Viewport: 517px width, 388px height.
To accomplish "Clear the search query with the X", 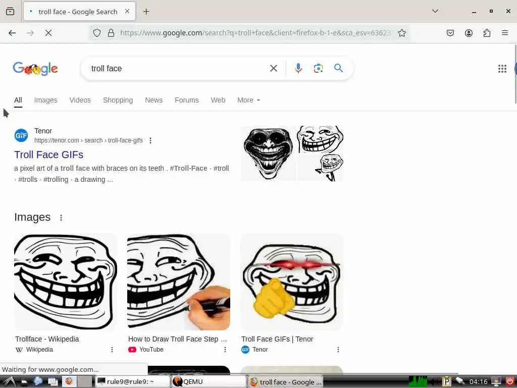I will tap(273, 68).
